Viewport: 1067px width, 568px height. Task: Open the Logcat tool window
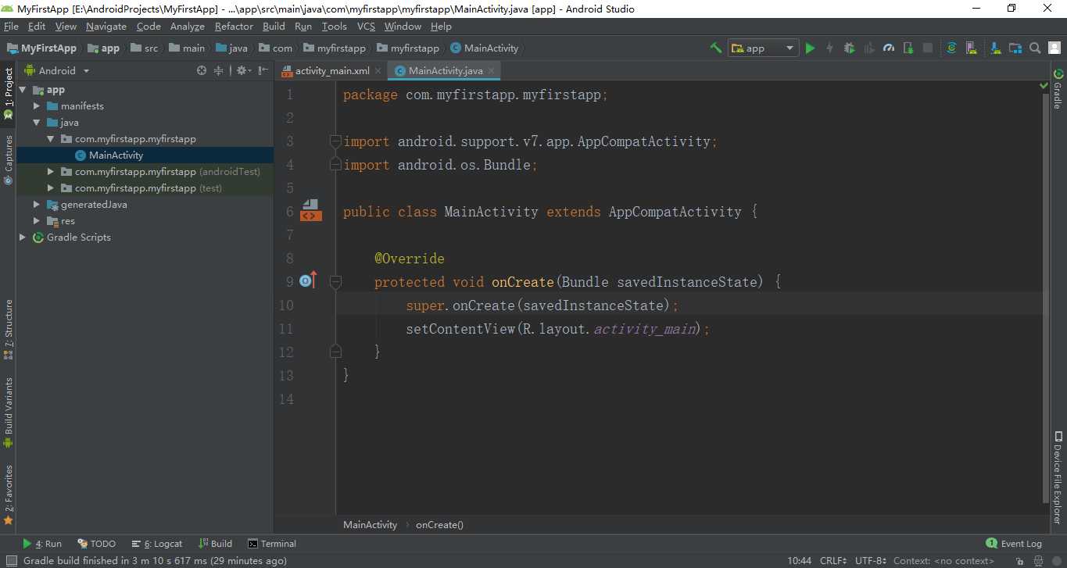tap(157, 544)
